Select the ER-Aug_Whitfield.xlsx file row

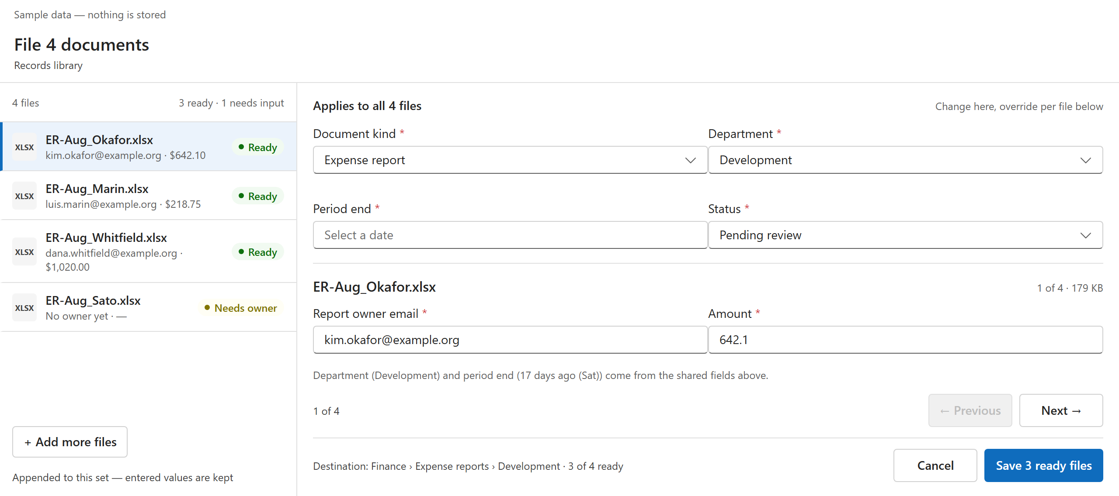pyautogui.click(x=149, y=251)
